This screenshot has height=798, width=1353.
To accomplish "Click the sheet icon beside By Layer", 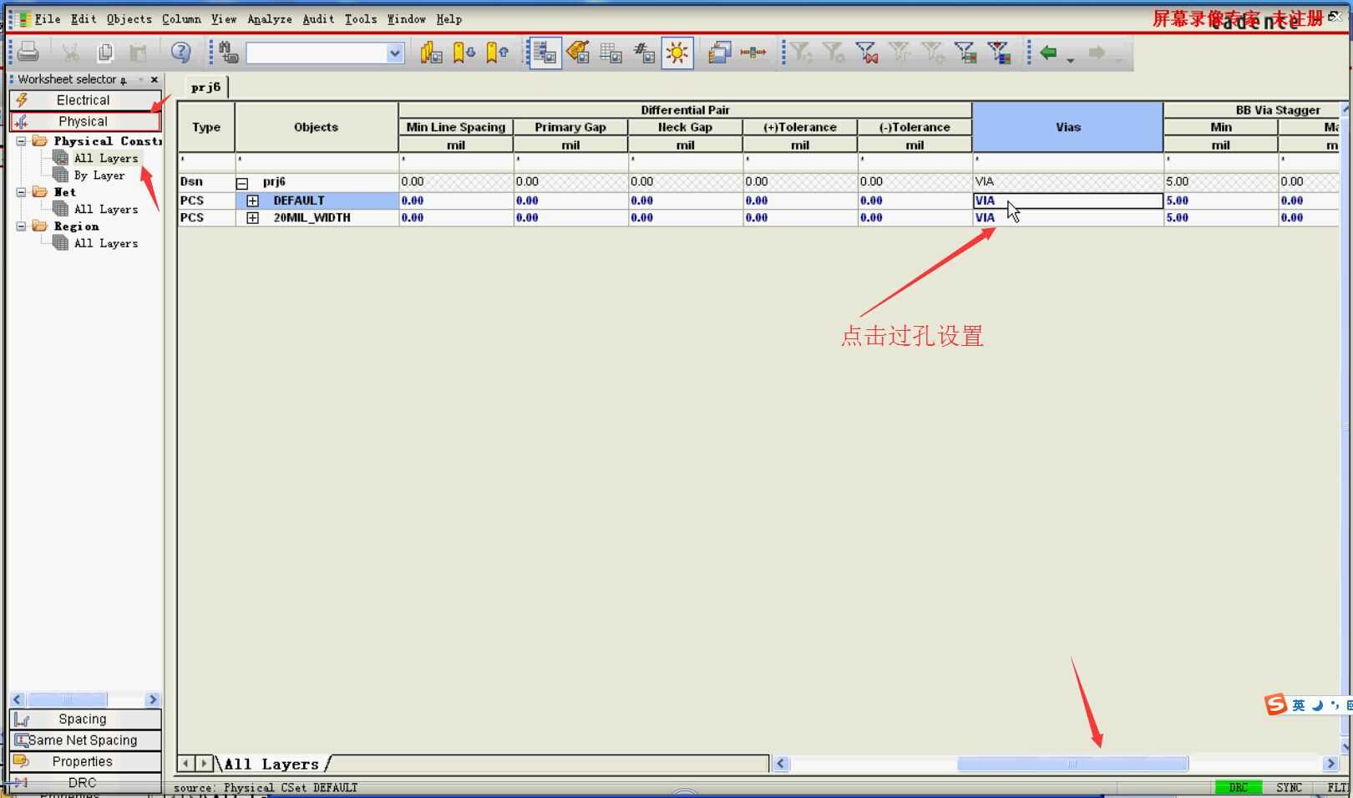I will 60,175.
